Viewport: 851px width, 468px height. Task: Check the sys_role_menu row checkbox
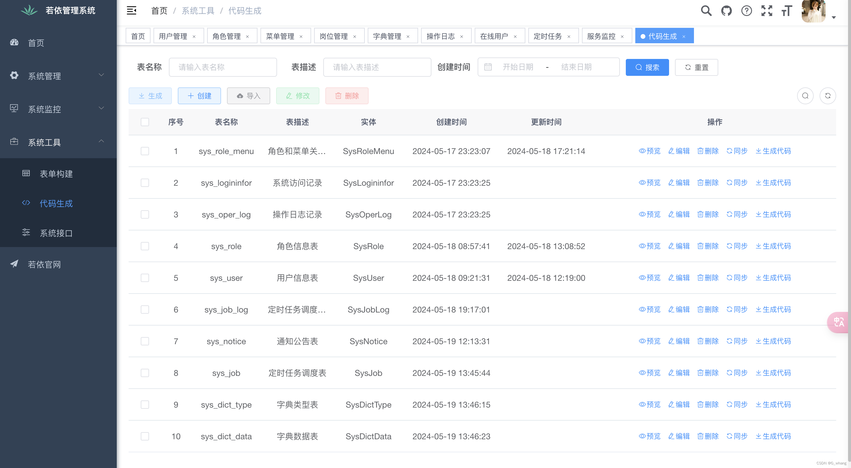click(x=145, y=151)
